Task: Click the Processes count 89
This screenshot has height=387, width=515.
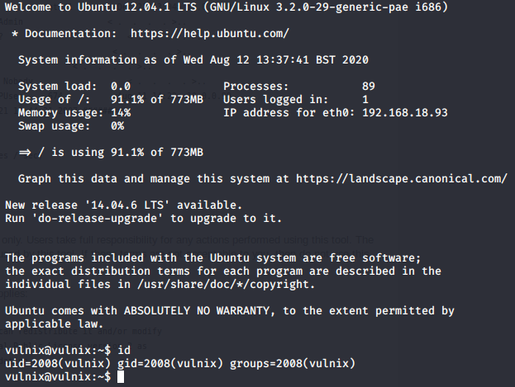Action: click(x=369, y=87)
